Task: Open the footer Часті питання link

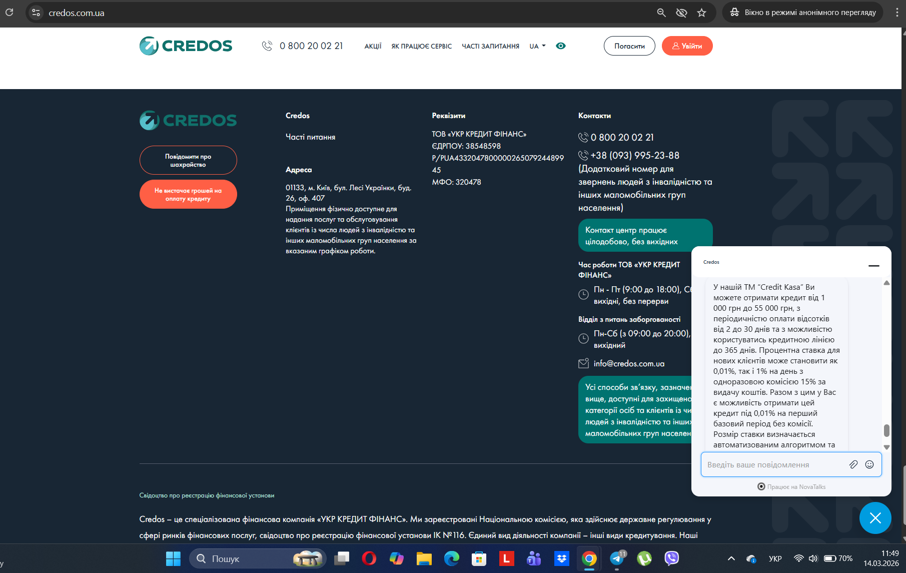Action: 310,137
